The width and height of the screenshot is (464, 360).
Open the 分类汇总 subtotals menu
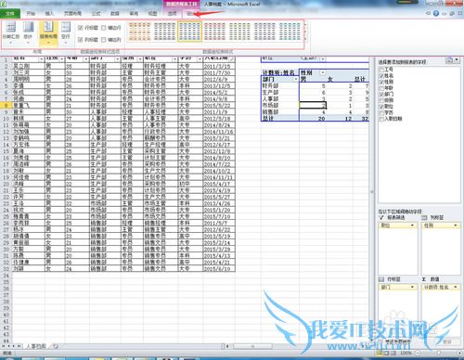pyautogui.click(x=11, y=32)
